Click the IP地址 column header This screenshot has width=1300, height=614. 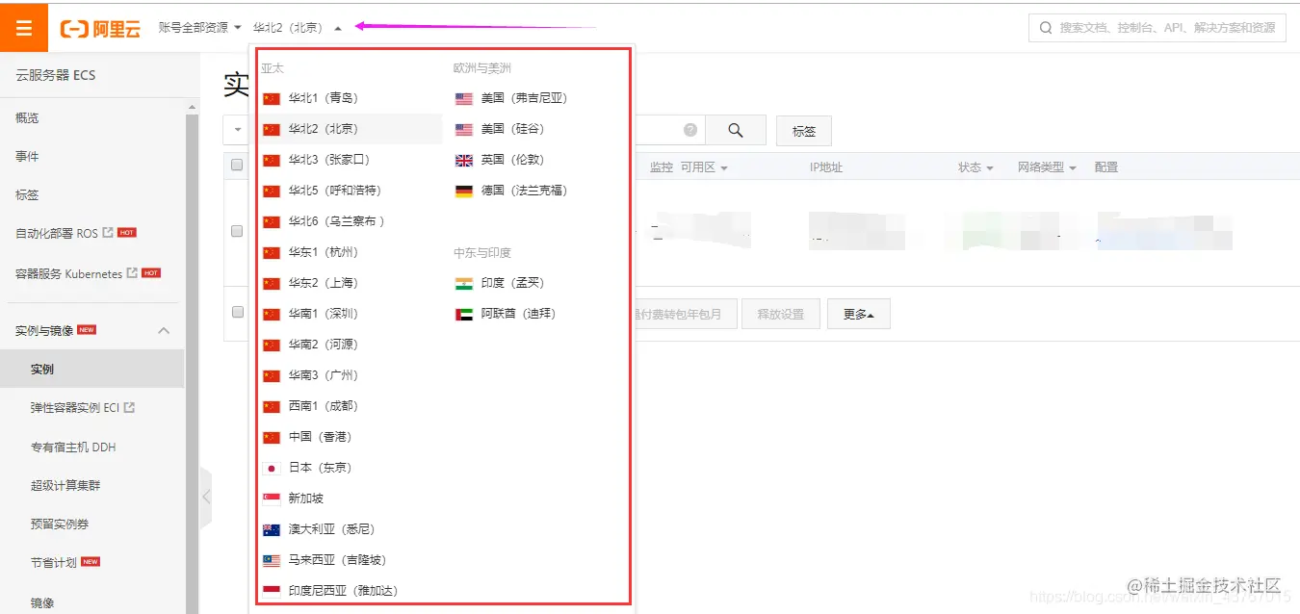point(826,167)
